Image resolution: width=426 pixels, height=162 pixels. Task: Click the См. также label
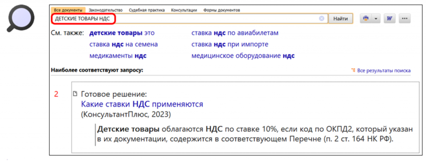[x=67, y=33]
